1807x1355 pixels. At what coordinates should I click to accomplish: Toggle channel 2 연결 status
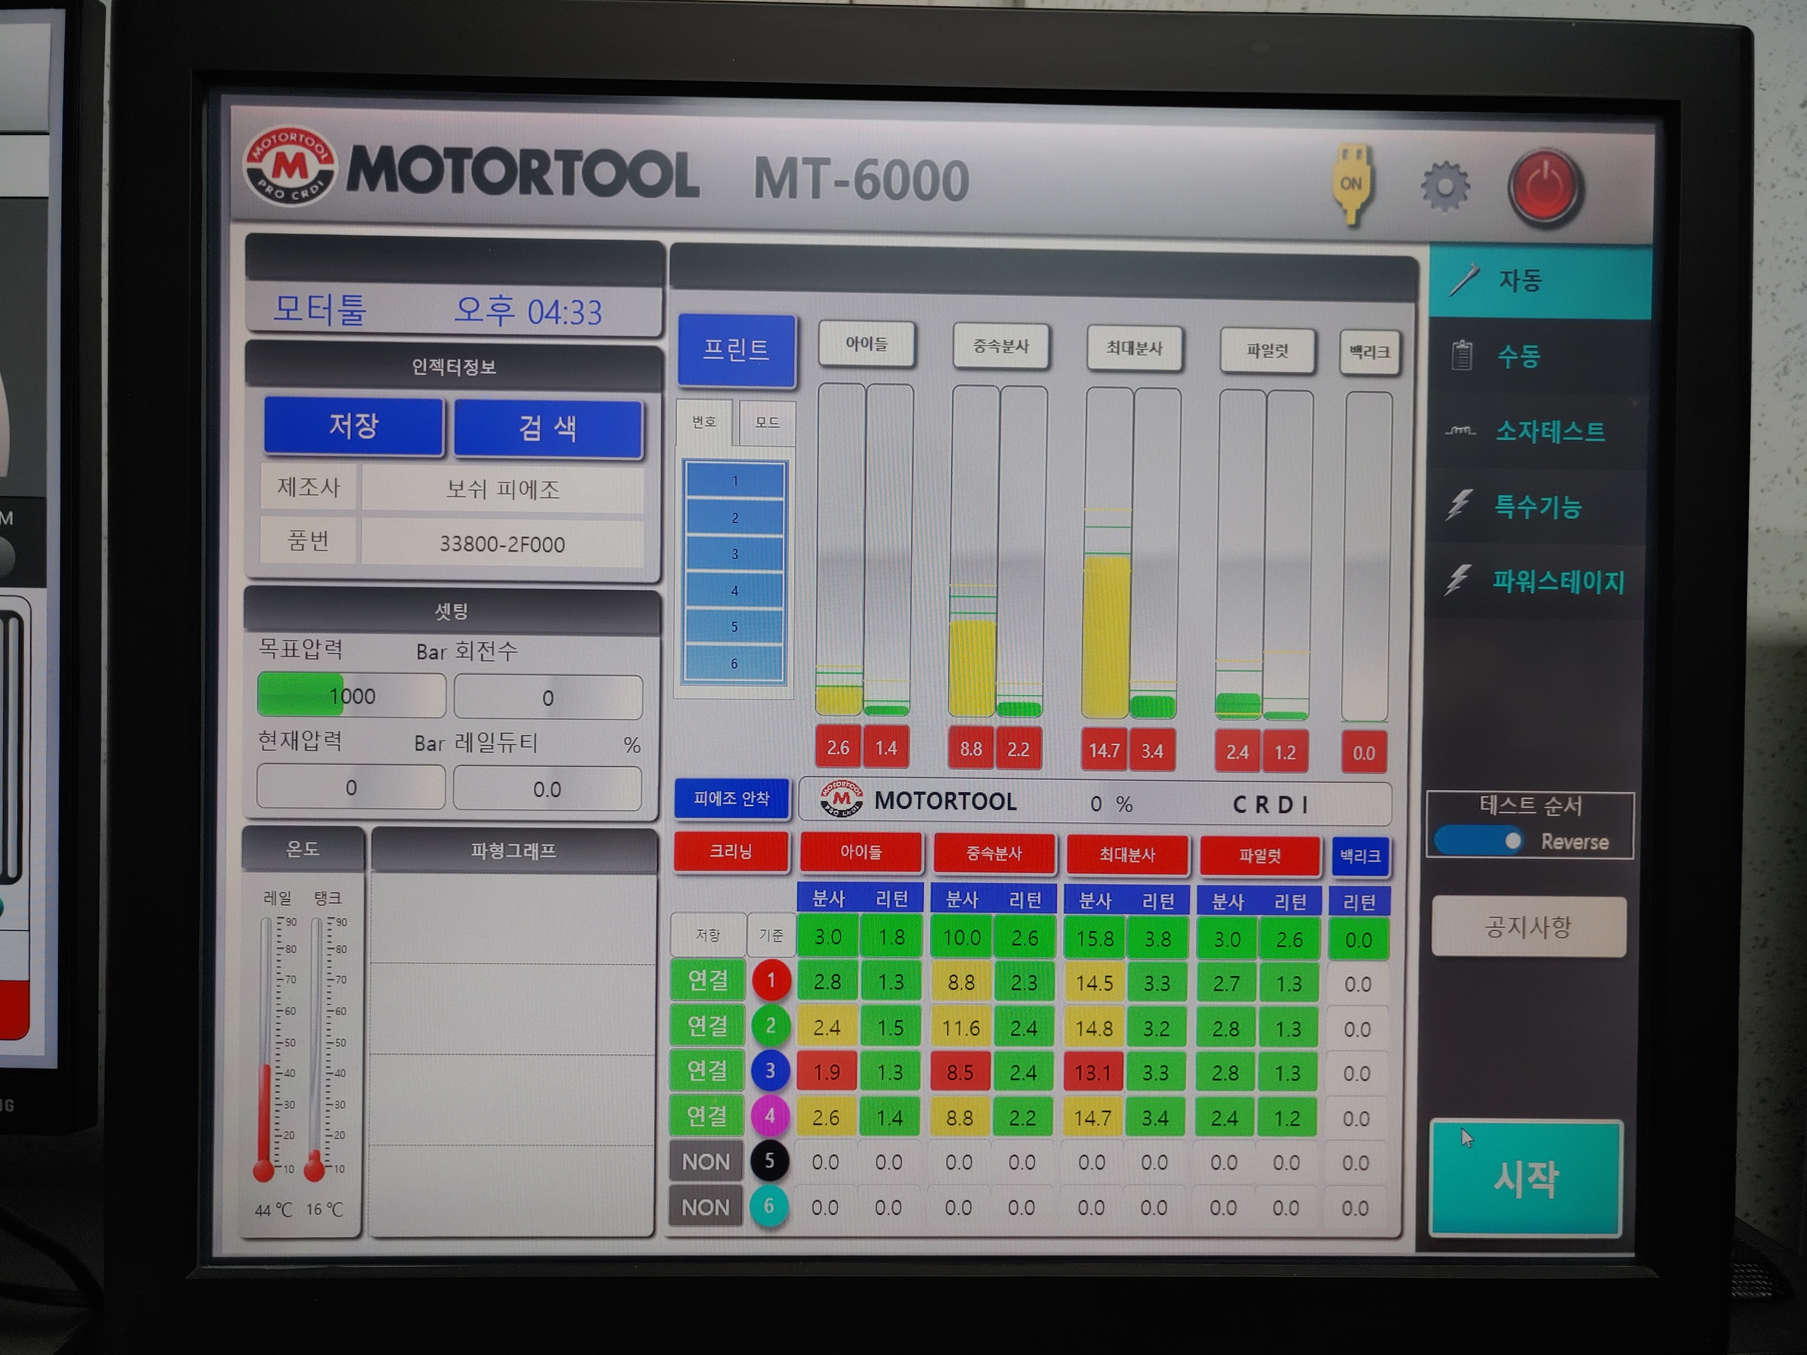708,1025
